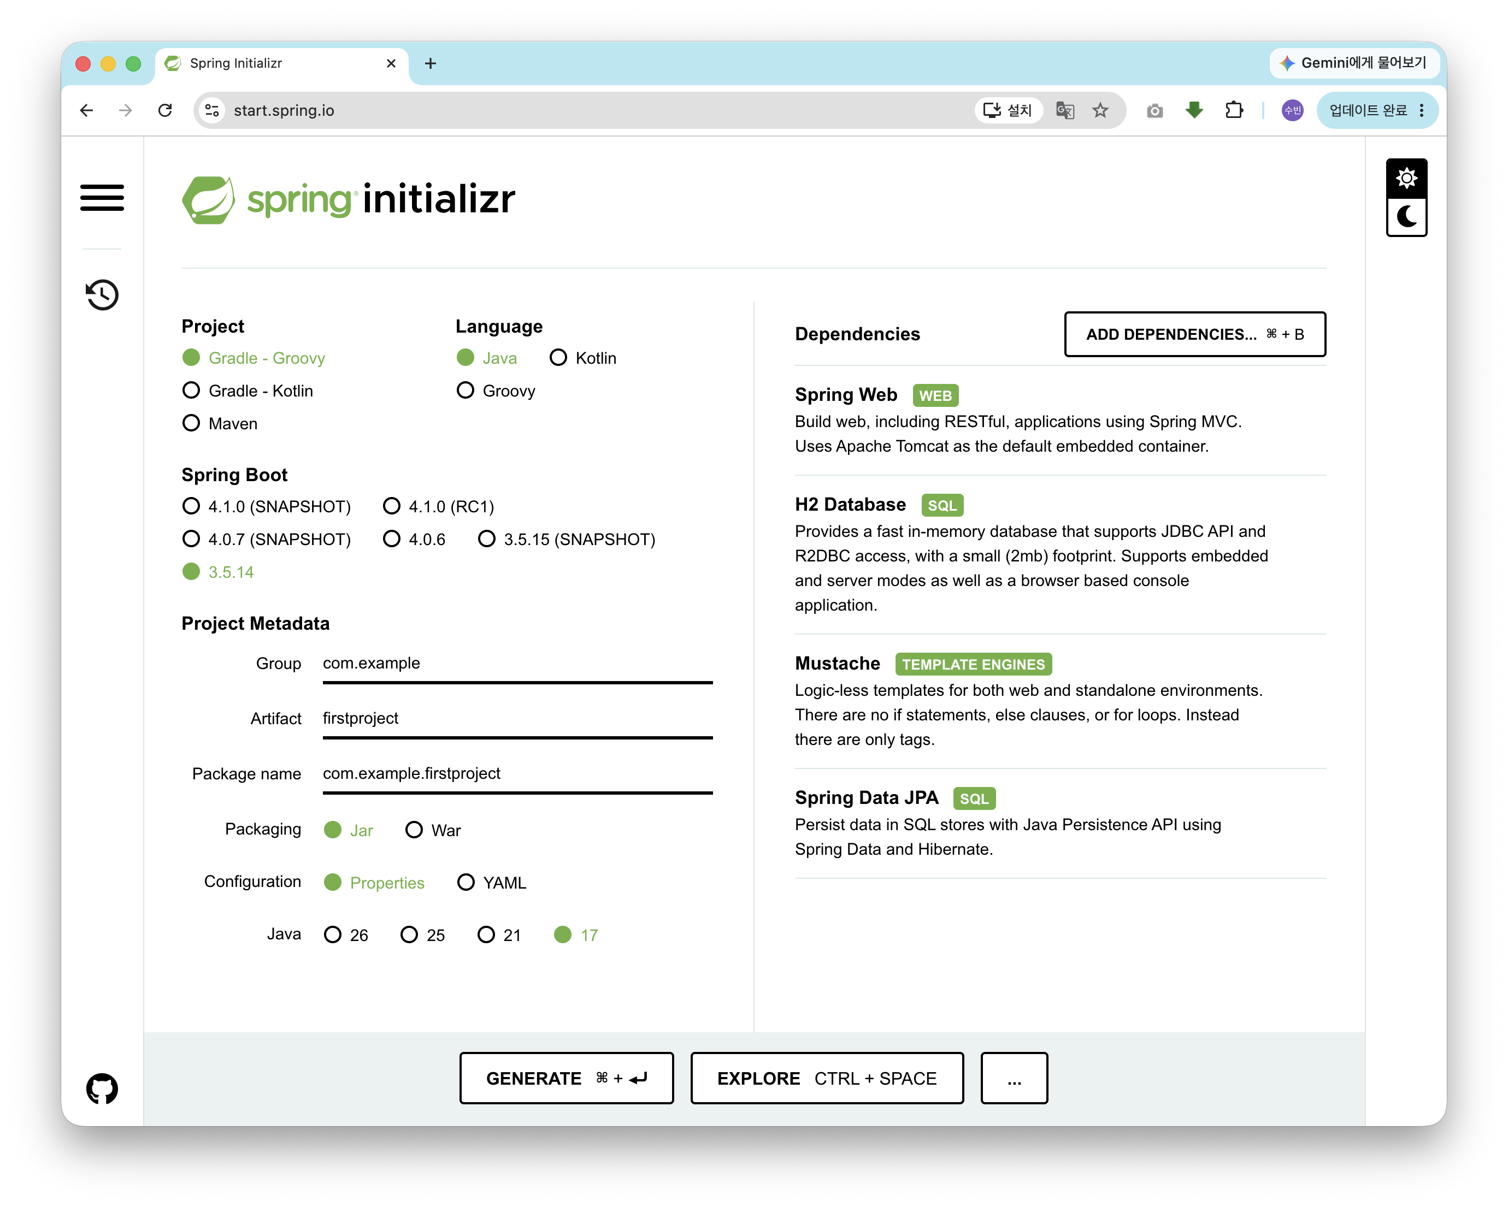Click the browser forward arrow
The image size is (1508, 1207).
point(126,110)
